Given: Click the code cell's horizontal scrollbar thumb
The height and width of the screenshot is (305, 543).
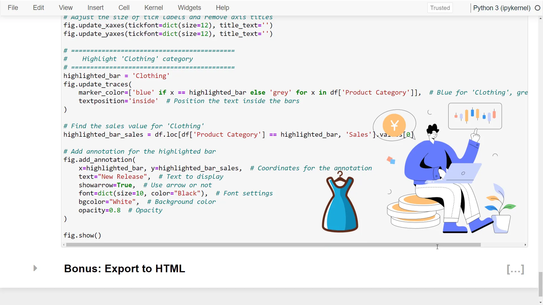Looking at the screenshot, I should pos(273,245).
